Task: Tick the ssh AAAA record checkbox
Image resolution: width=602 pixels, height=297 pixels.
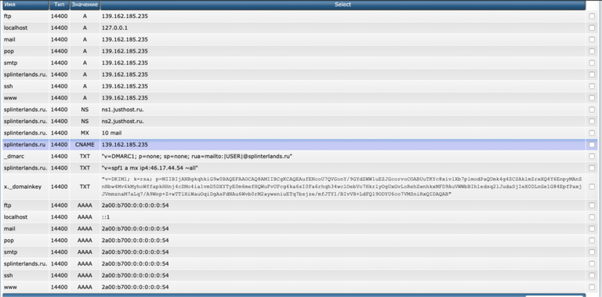Action: click(592, 275)
